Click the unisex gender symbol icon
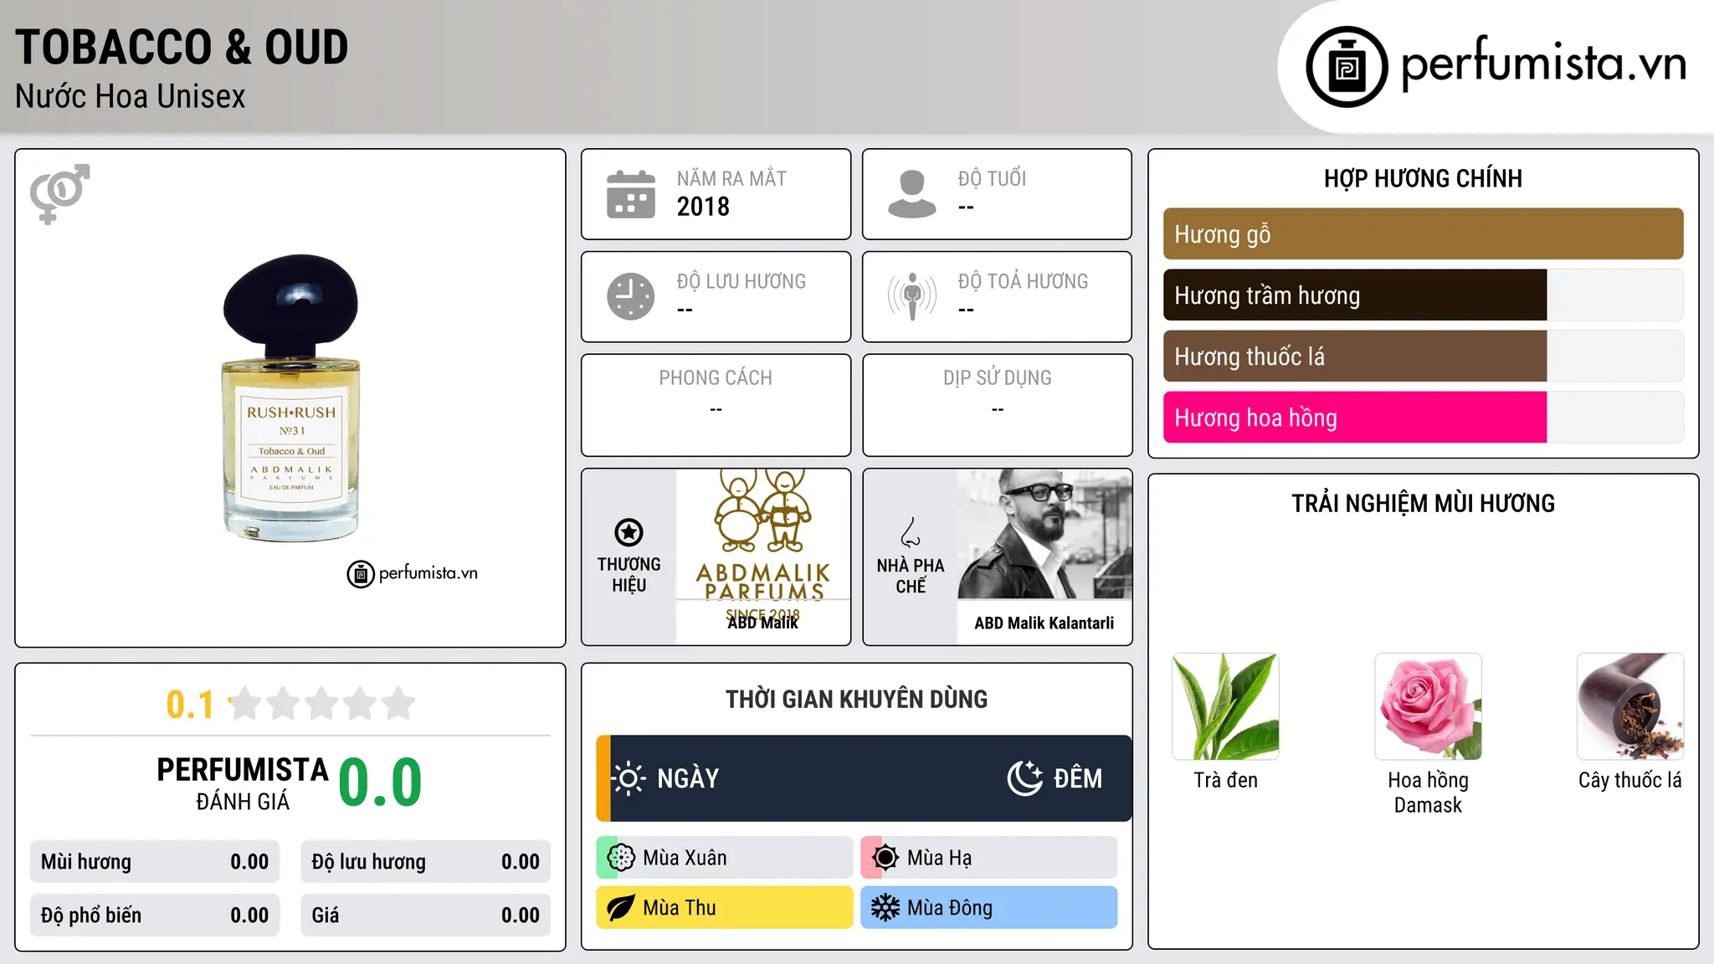 pyautogui.click(x=59, y=194)
